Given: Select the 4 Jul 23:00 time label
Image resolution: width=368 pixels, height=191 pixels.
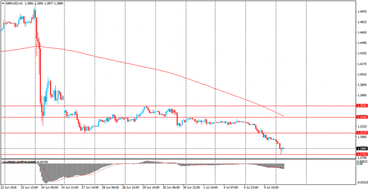Looking at the screenshot, I should click(251, 188).
